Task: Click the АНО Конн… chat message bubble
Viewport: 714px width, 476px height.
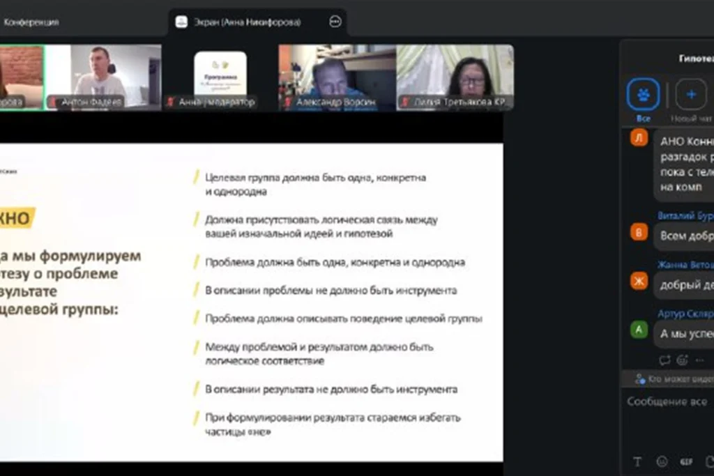Action: pos(684,164)
